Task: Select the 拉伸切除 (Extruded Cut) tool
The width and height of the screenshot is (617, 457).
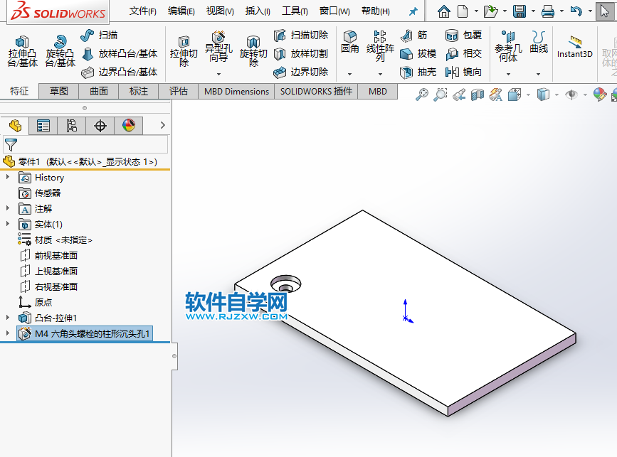Action: point(184,45)
